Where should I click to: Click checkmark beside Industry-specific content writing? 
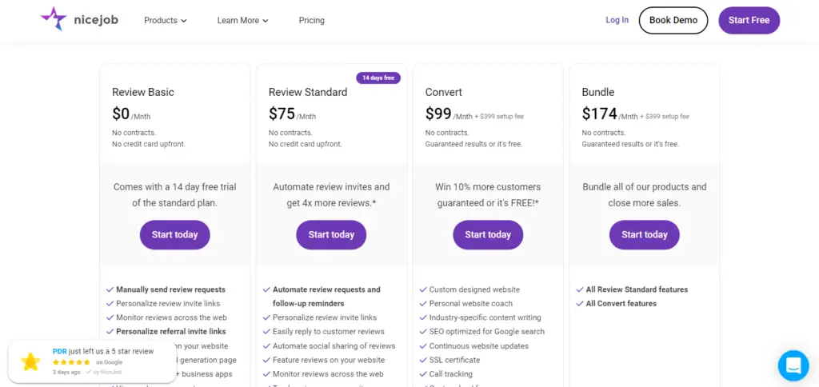423,317
